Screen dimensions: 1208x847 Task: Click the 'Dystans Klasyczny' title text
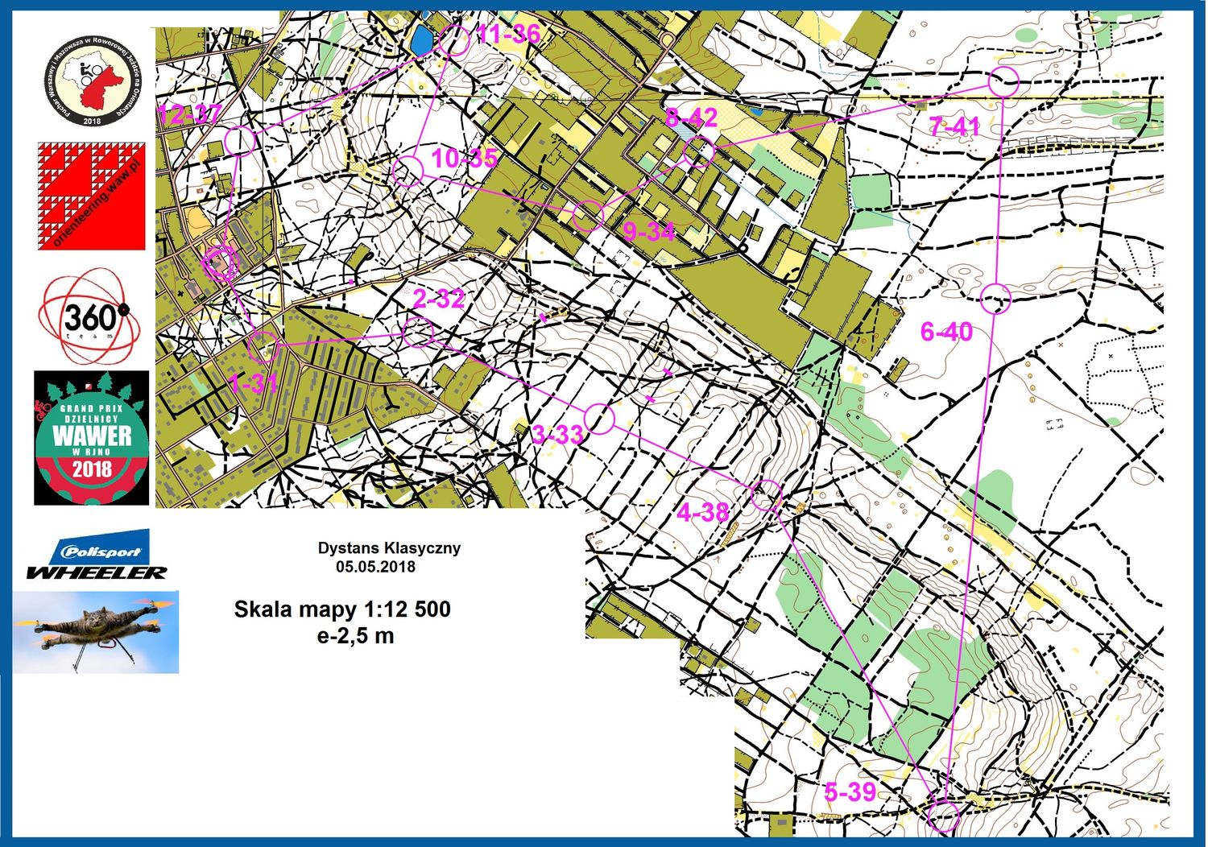pos(389,548)
